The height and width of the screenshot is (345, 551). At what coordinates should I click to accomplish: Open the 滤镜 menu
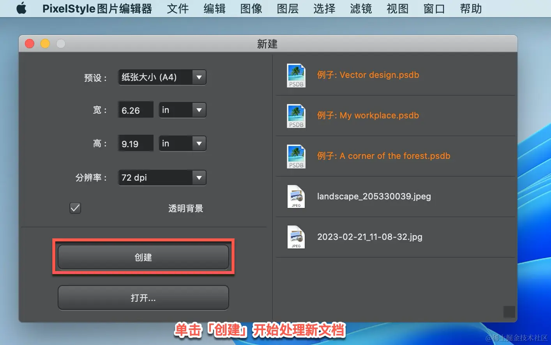pyautogui.click(x=361, y=9)
